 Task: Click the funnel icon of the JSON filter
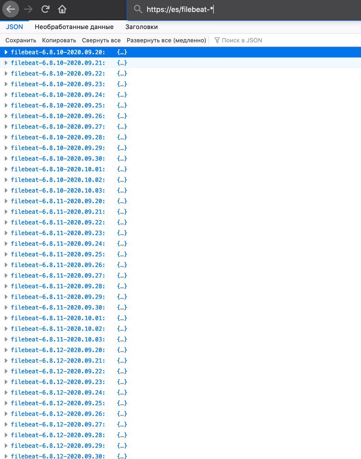[x=217, y=40]
